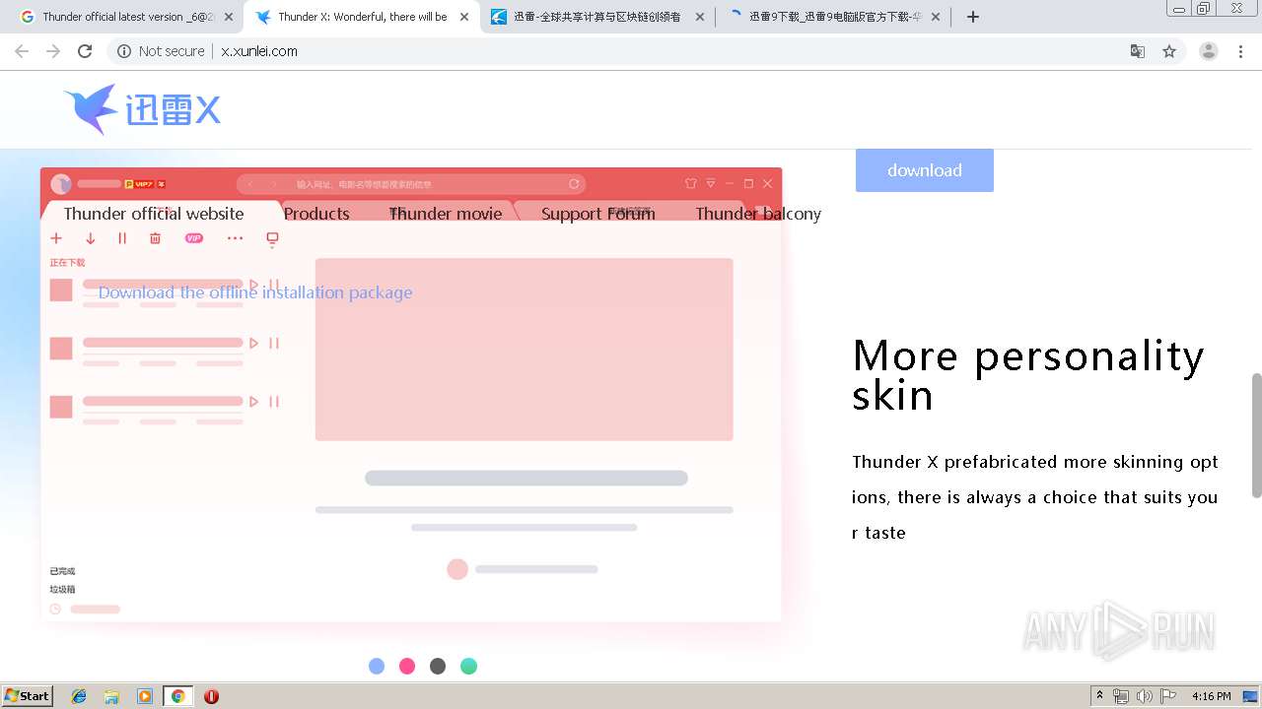Go back to previous page
The image size is (1262, 709).
tap(22, 51)
